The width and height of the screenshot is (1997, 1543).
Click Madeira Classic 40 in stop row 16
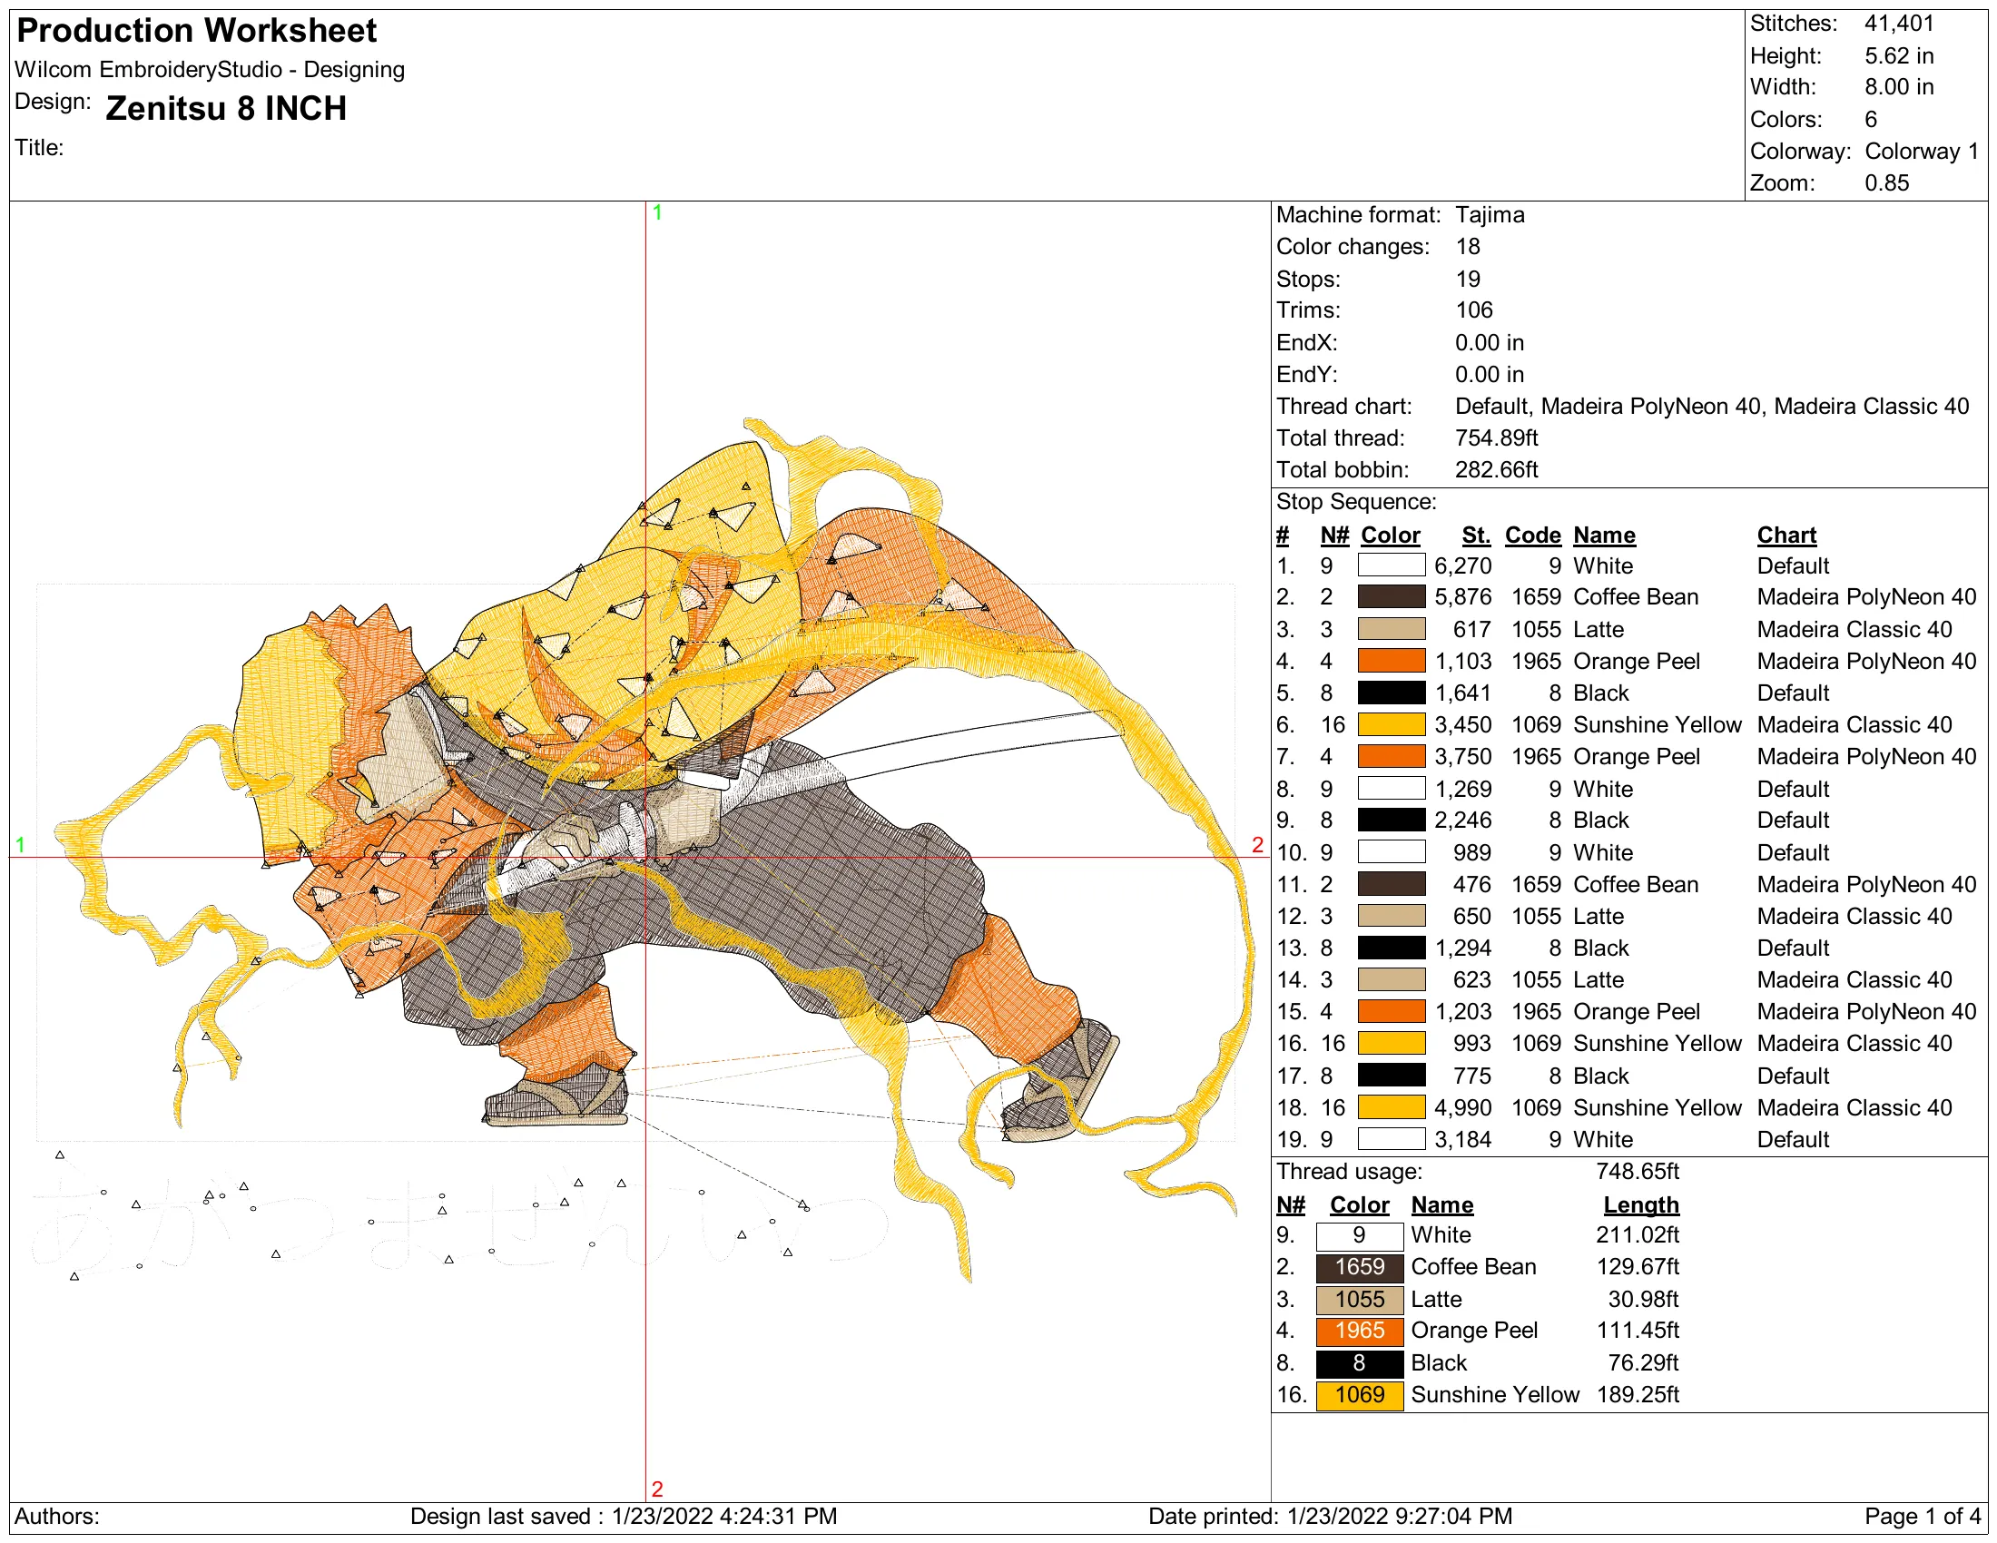coord(1854,1044)
